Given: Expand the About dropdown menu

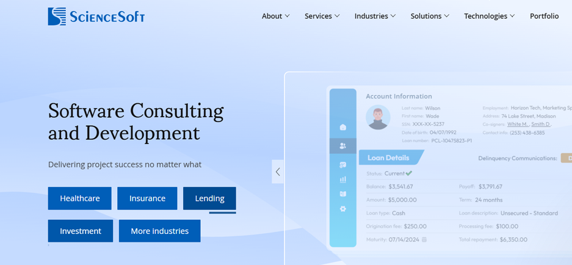Looking at the screenshot, I should point(275,16).
